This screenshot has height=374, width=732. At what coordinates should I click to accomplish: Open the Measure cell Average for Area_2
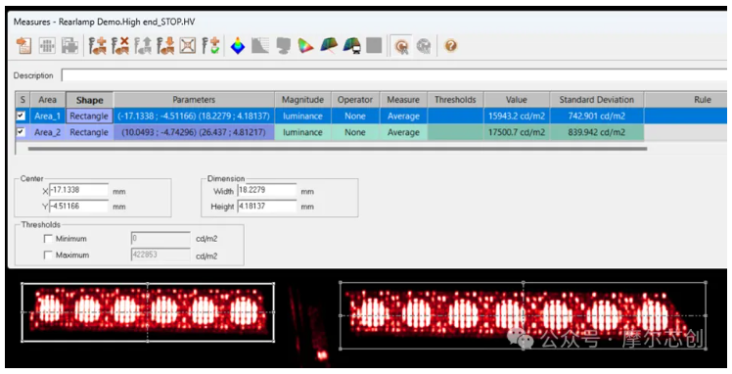coord(403,132)
